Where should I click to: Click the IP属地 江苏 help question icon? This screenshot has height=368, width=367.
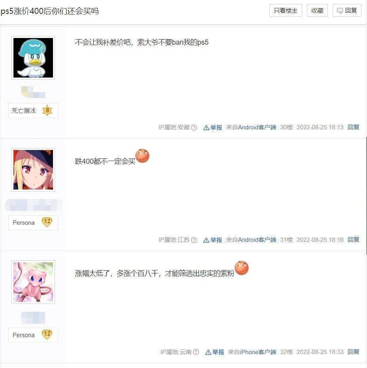(194, 240)
